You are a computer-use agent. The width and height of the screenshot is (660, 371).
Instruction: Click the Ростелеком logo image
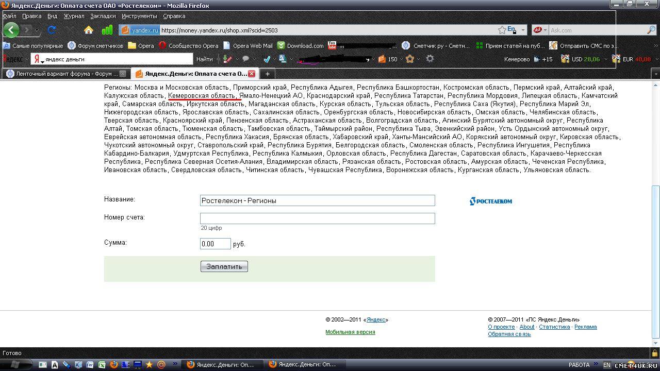491,201
